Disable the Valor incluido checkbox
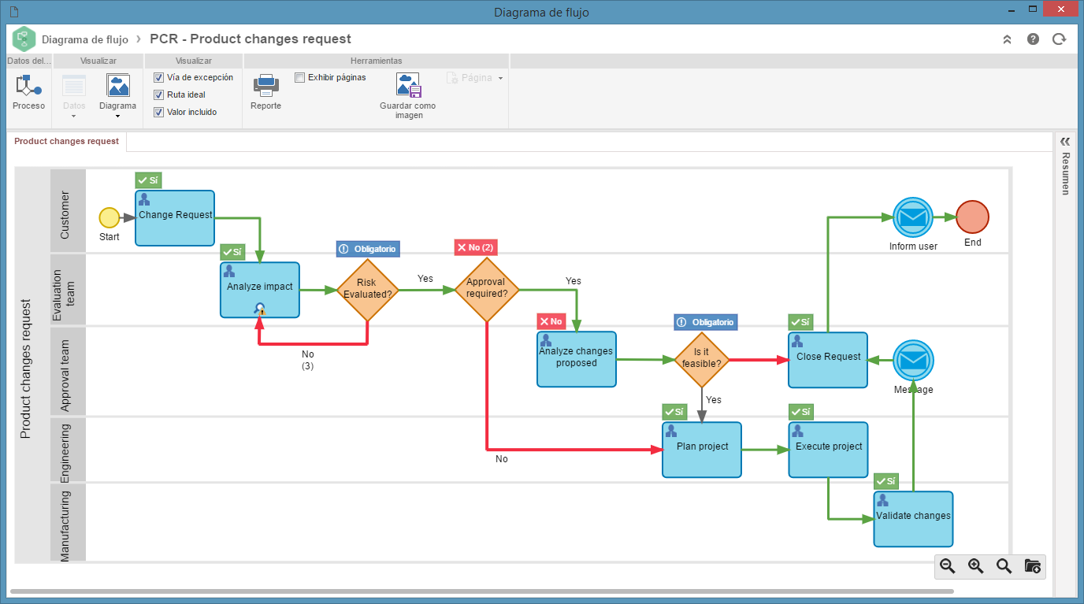 [158, 112]
